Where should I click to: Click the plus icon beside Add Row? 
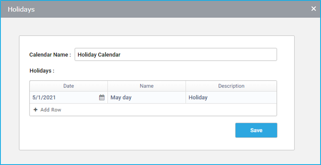click(x=36, y=110)
